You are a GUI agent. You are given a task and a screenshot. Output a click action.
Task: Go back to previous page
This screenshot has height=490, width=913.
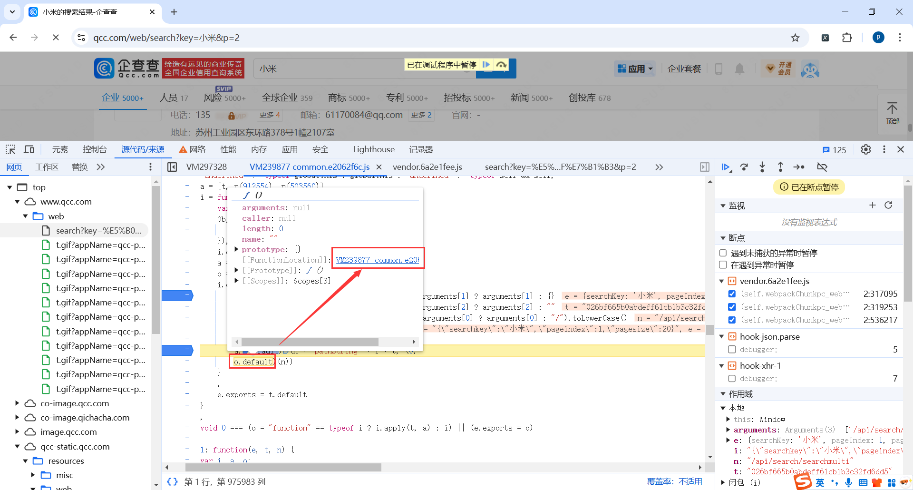[13, 38]
